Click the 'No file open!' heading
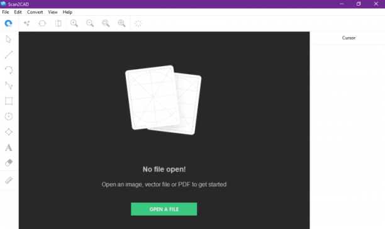 164,169
